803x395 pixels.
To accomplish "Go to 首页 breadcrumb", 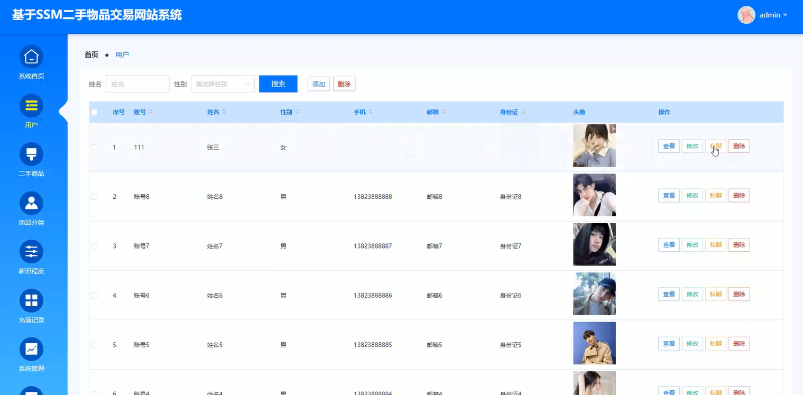I will tap(91, 54).
